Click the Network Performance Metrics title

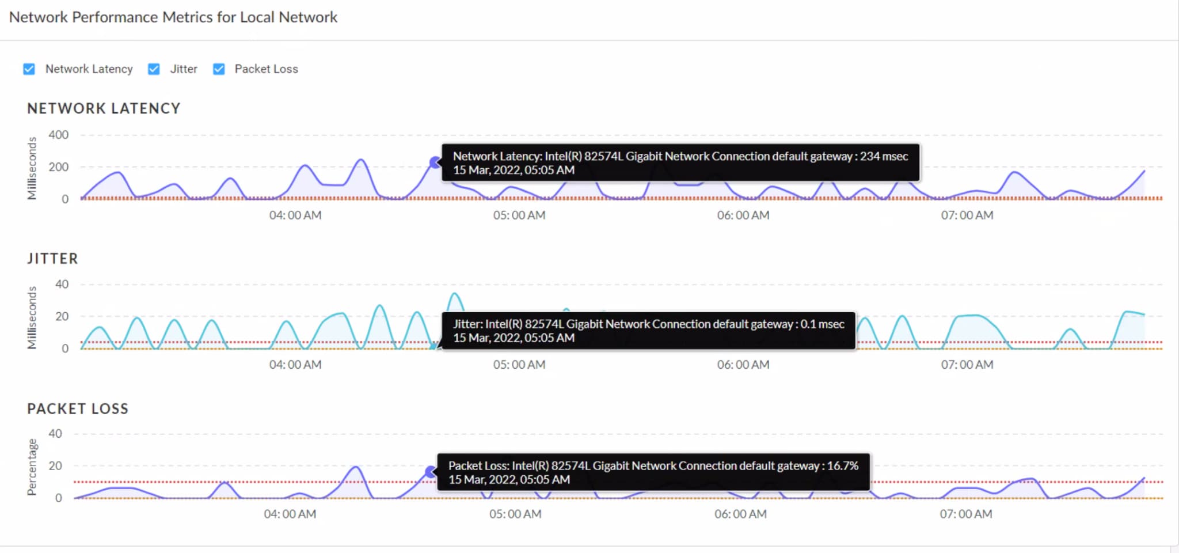pyautogui.click(x=173, y=17)
